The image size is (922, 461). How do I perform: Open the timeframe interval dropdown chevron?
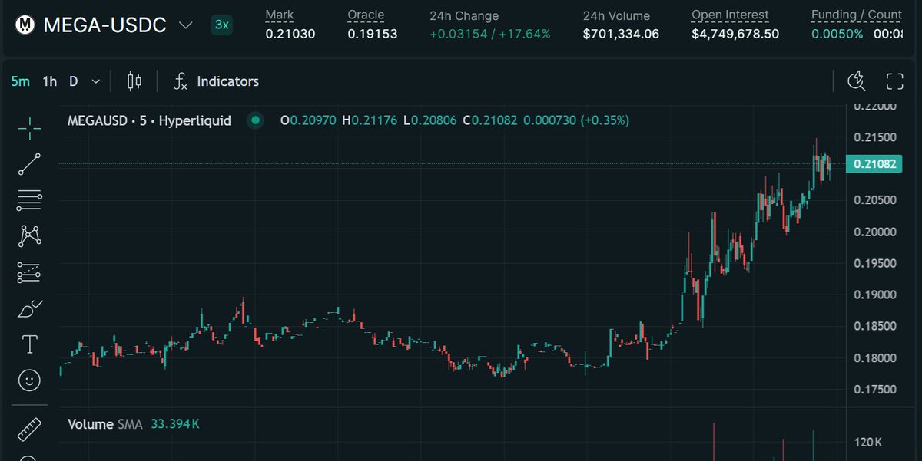click(95, 81)
